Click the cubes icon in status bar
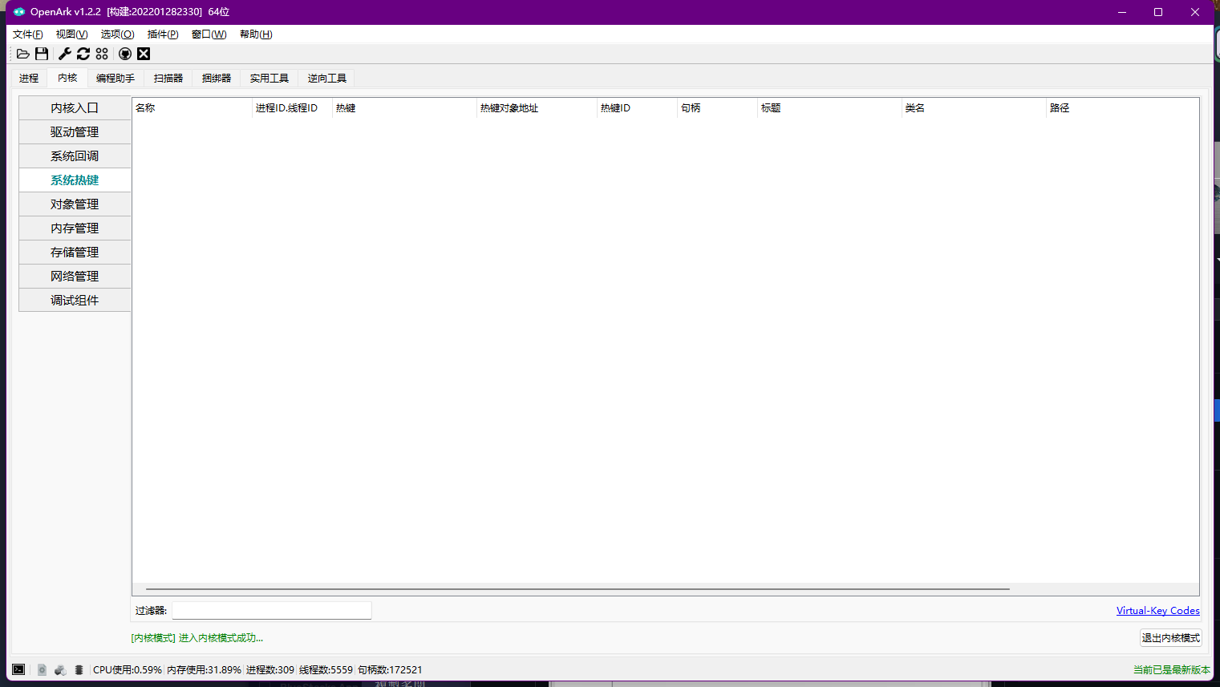The width and height of the screenshot is (1220, 687). click(60, 669)
